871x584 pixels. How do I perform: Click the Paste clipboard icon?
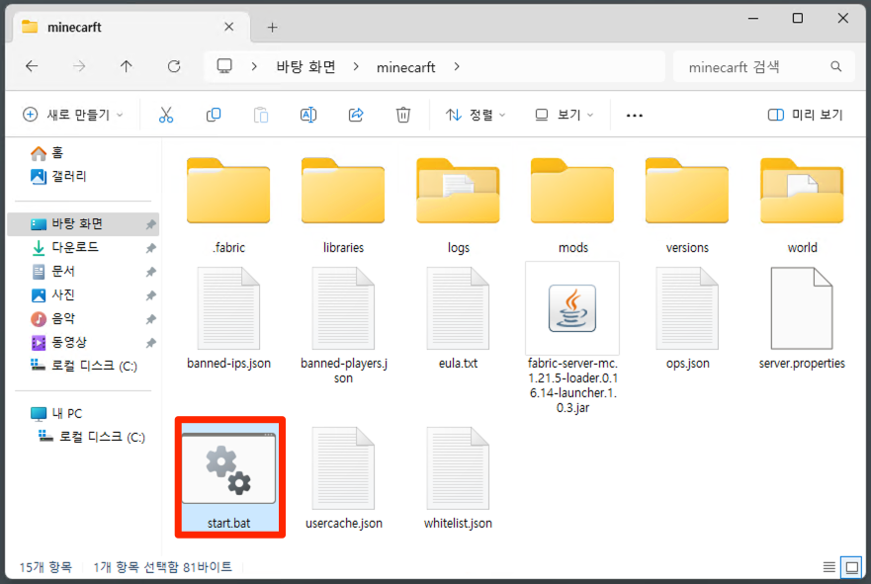click(261, 115)
